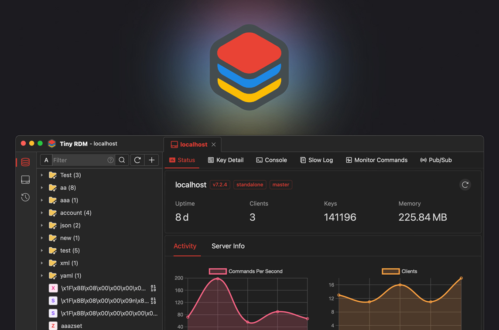Expand the test (5) folder arrow
Viewport: 499px width, 330px height.
42,251
